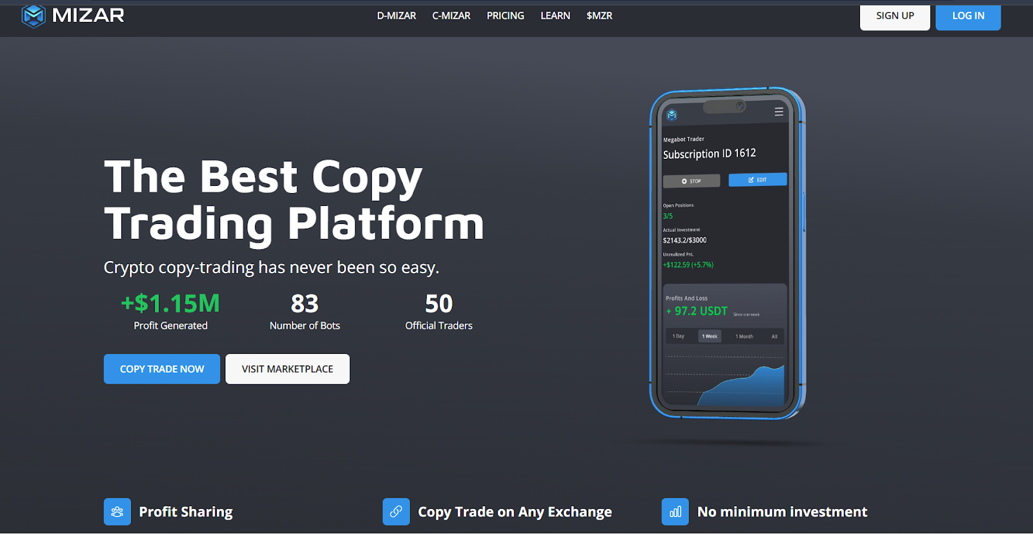Select the 1 Month tab on phone chart
Screen dimensions: 1033x534
pos(744,336)
